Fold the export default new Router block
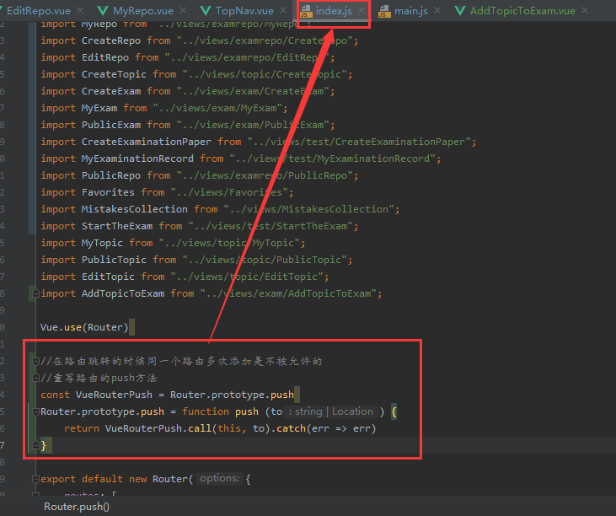 [x=35, y=479]
